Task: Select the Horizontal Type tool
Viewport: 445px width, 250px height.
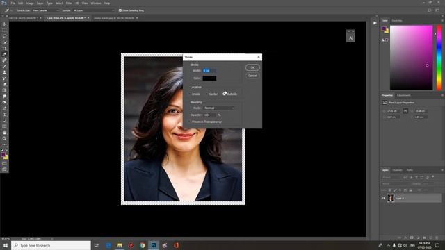Action: pos(4,115)
